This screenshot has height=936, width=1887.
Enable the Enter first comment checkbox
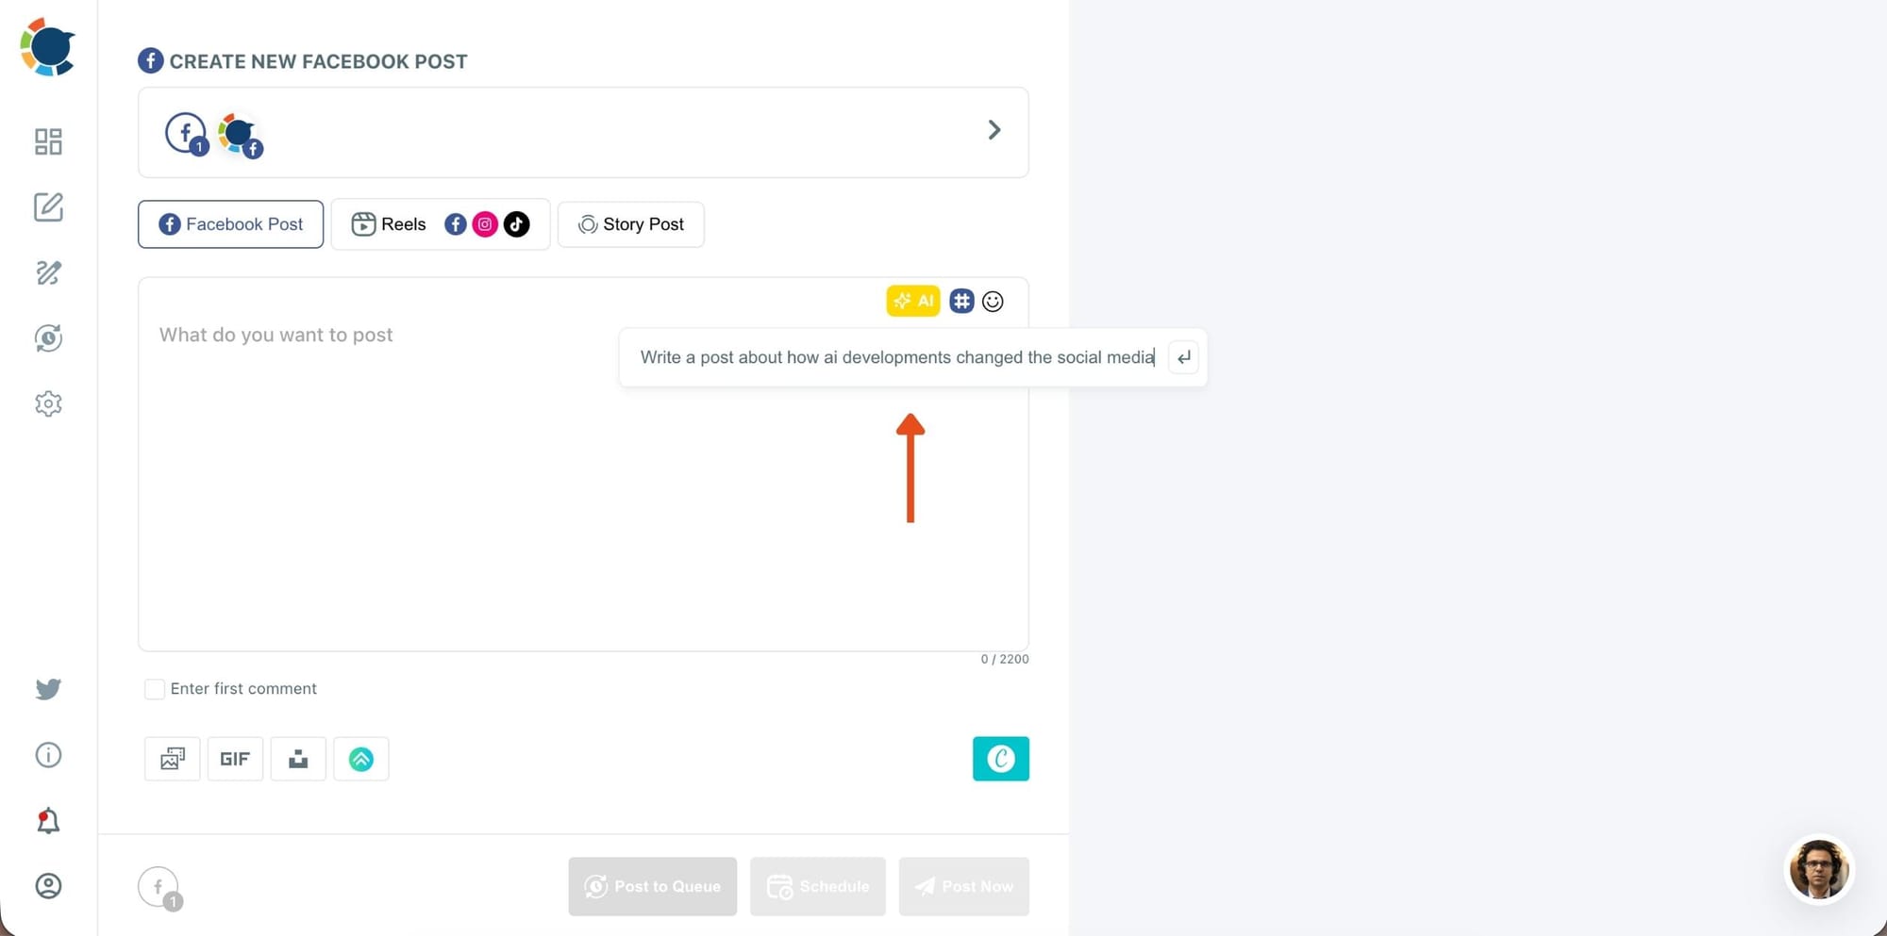[x=155, y=689]
